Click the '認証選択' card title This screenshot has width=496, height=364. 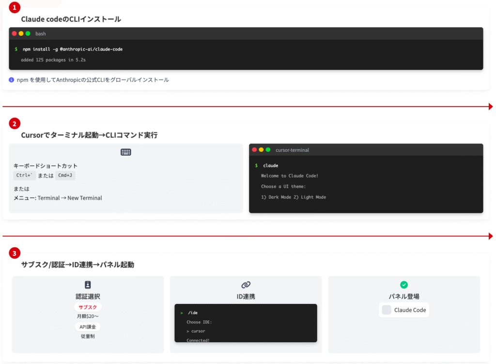pos(88,297)
